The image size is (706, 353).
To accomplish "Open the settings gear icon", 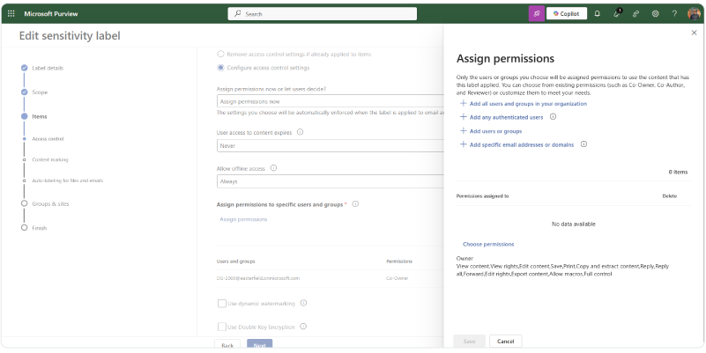I will pos(655,13).
